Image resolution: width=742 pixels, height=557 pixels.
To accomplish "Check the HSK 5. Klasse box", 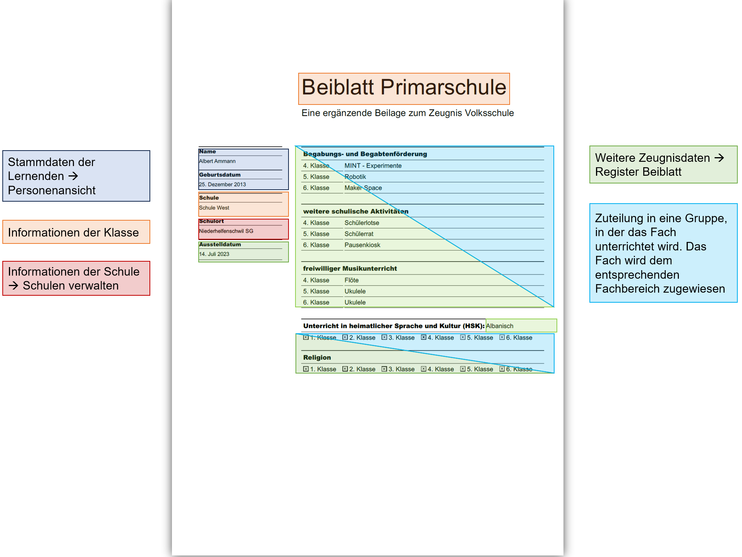I will point(463,338).
